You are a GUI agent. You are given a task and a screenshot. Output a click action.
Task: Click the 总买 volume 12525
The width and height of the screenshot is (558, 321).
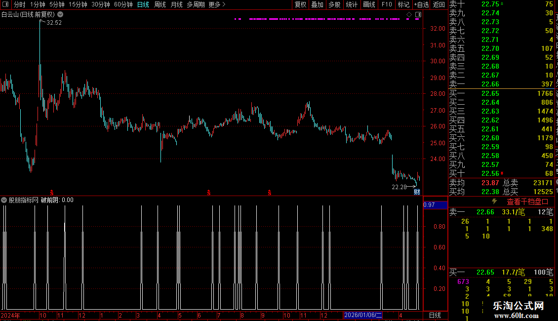pyautogui.click(x=543, y=192)
